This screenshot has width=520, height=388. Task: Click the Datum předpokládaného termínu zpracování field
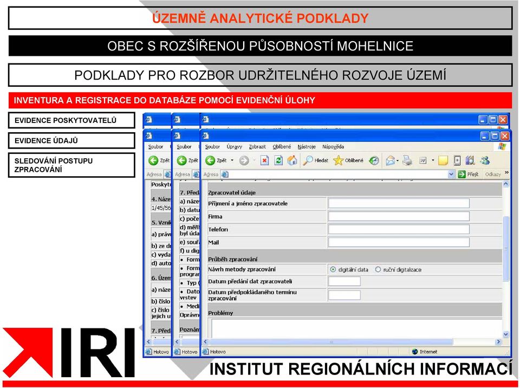point(344,295)
